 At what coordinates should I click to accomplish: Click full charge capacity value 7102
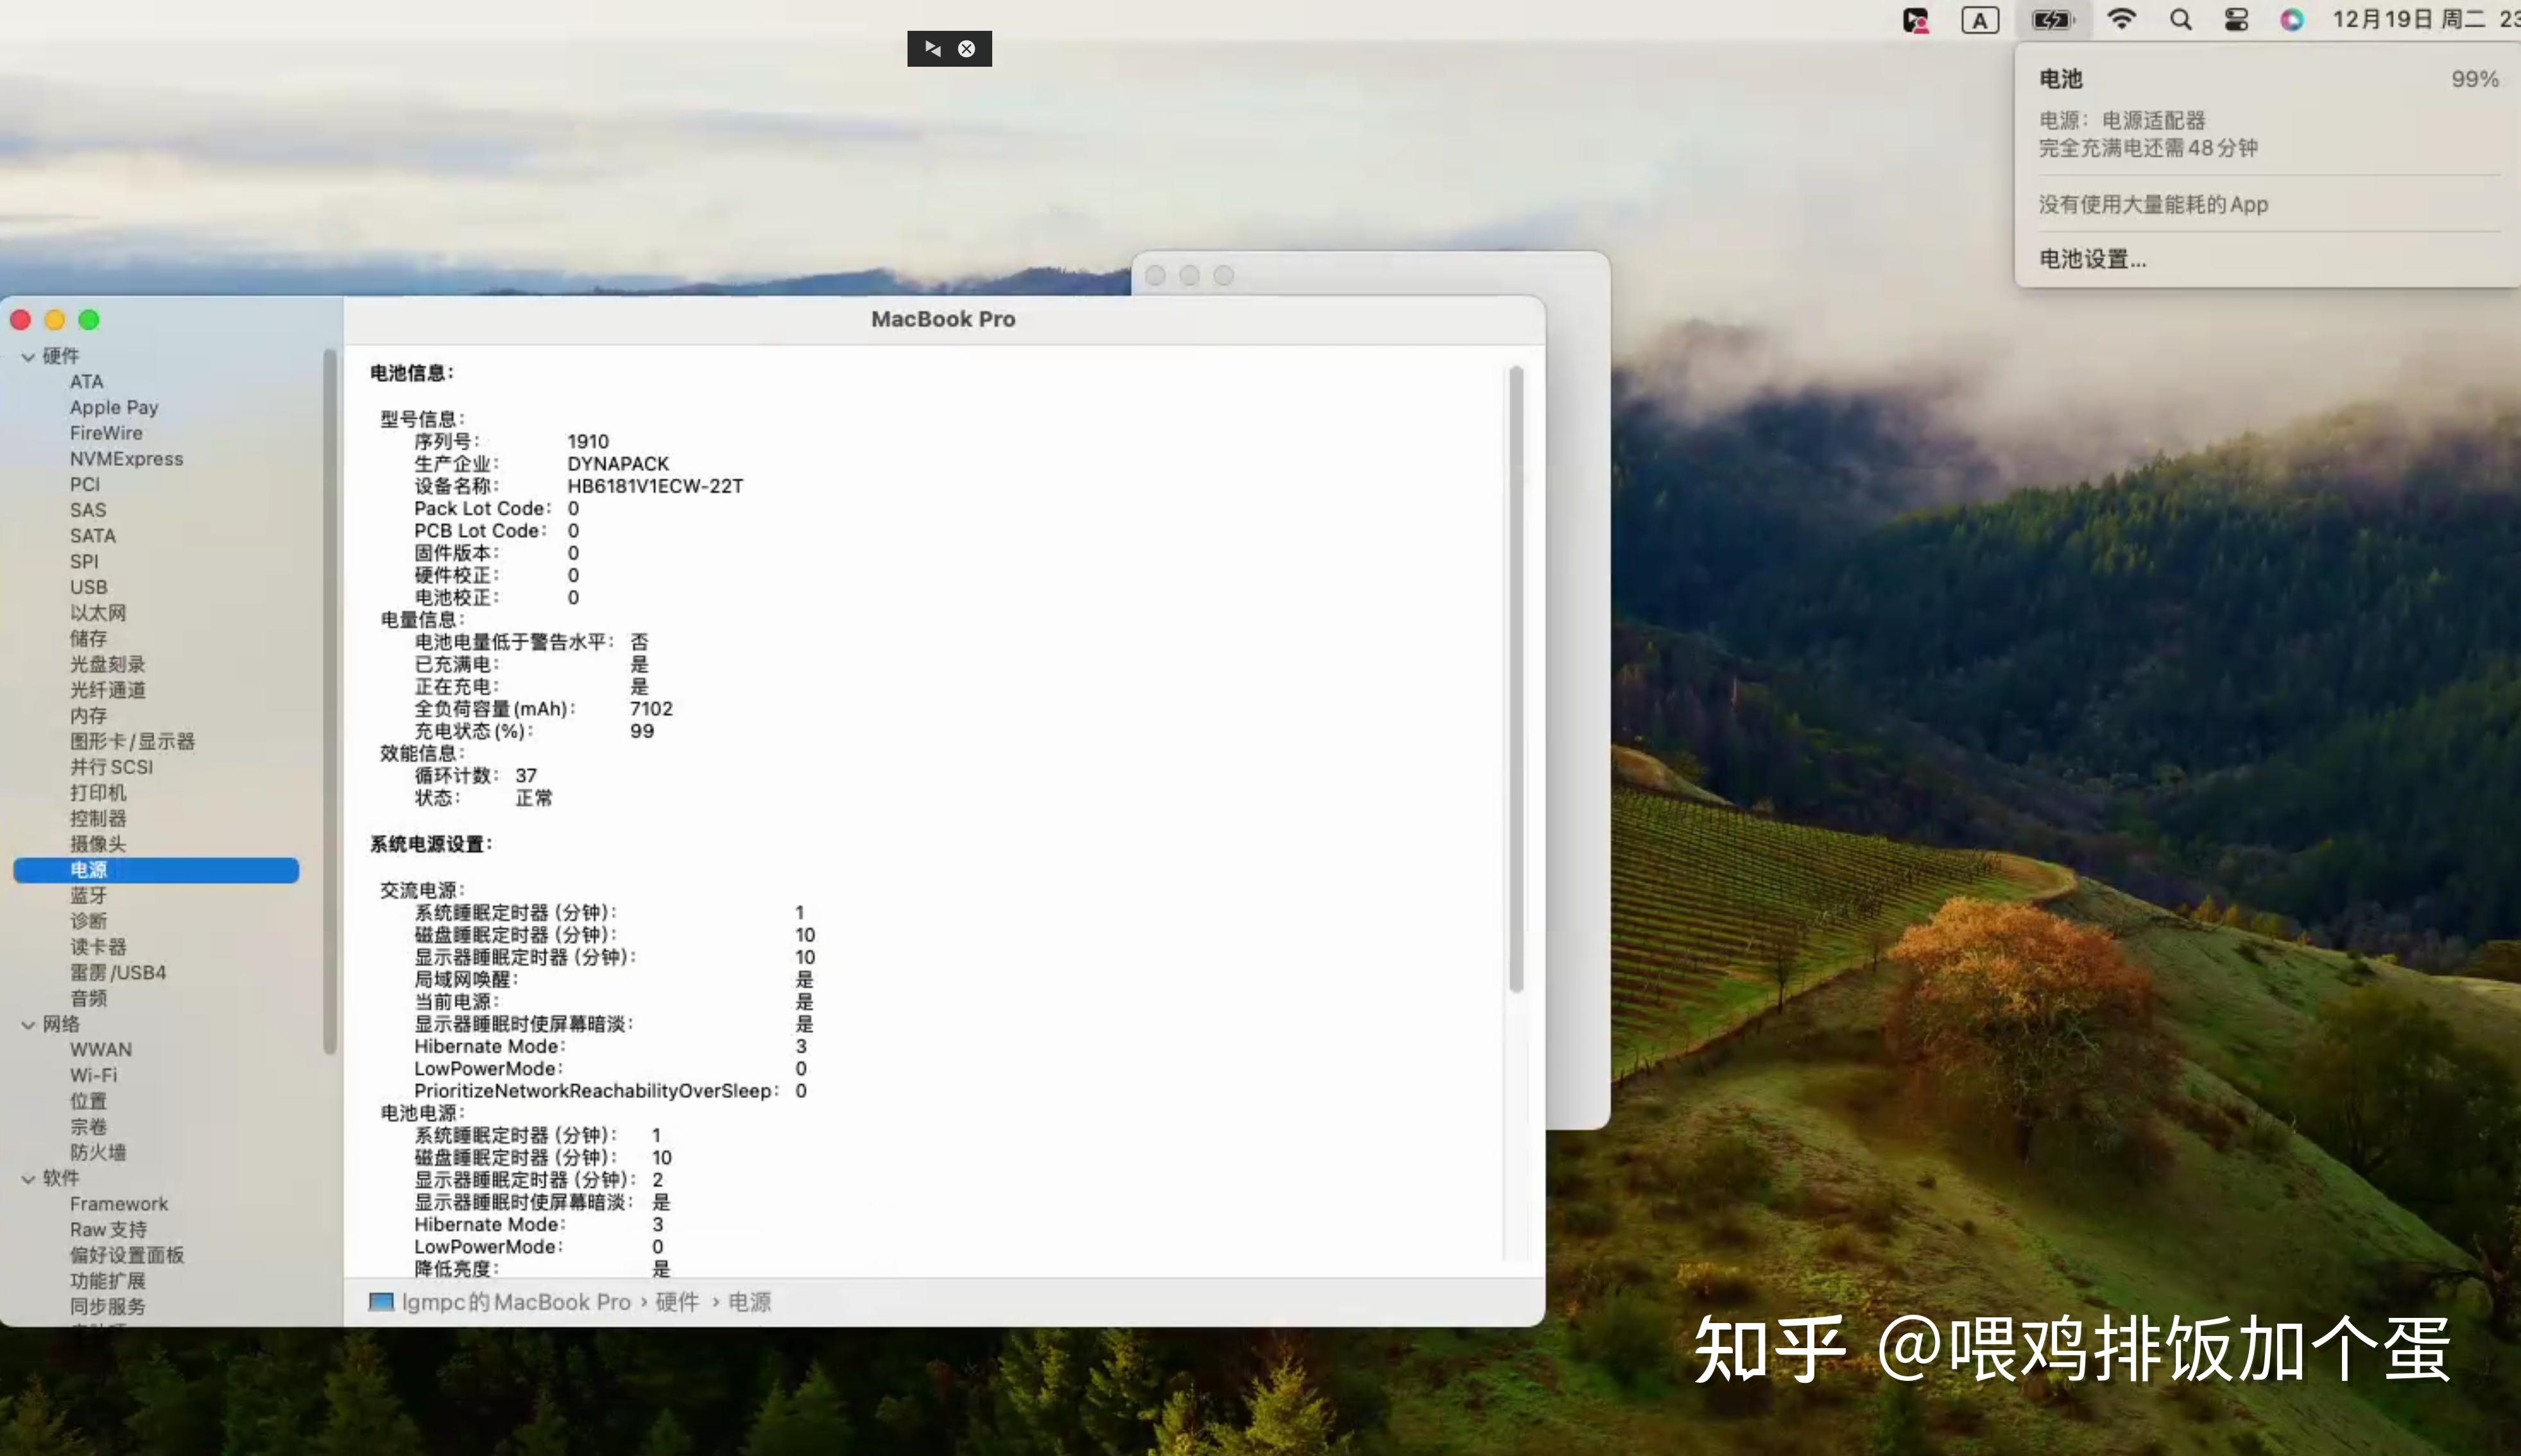(x=651, y=708)
